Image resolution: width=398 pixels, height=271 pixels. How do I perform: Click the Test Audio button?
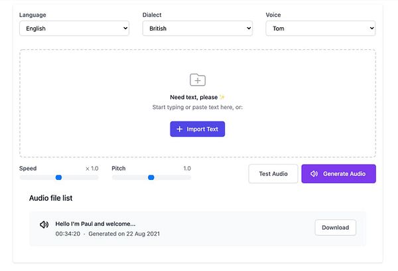273,174
